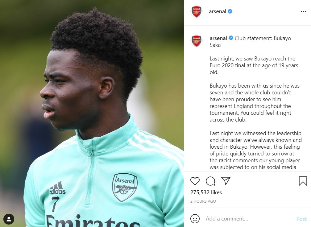The image size is (311, 227).
Task: Like the post with the heart icon
Action: 195,181
